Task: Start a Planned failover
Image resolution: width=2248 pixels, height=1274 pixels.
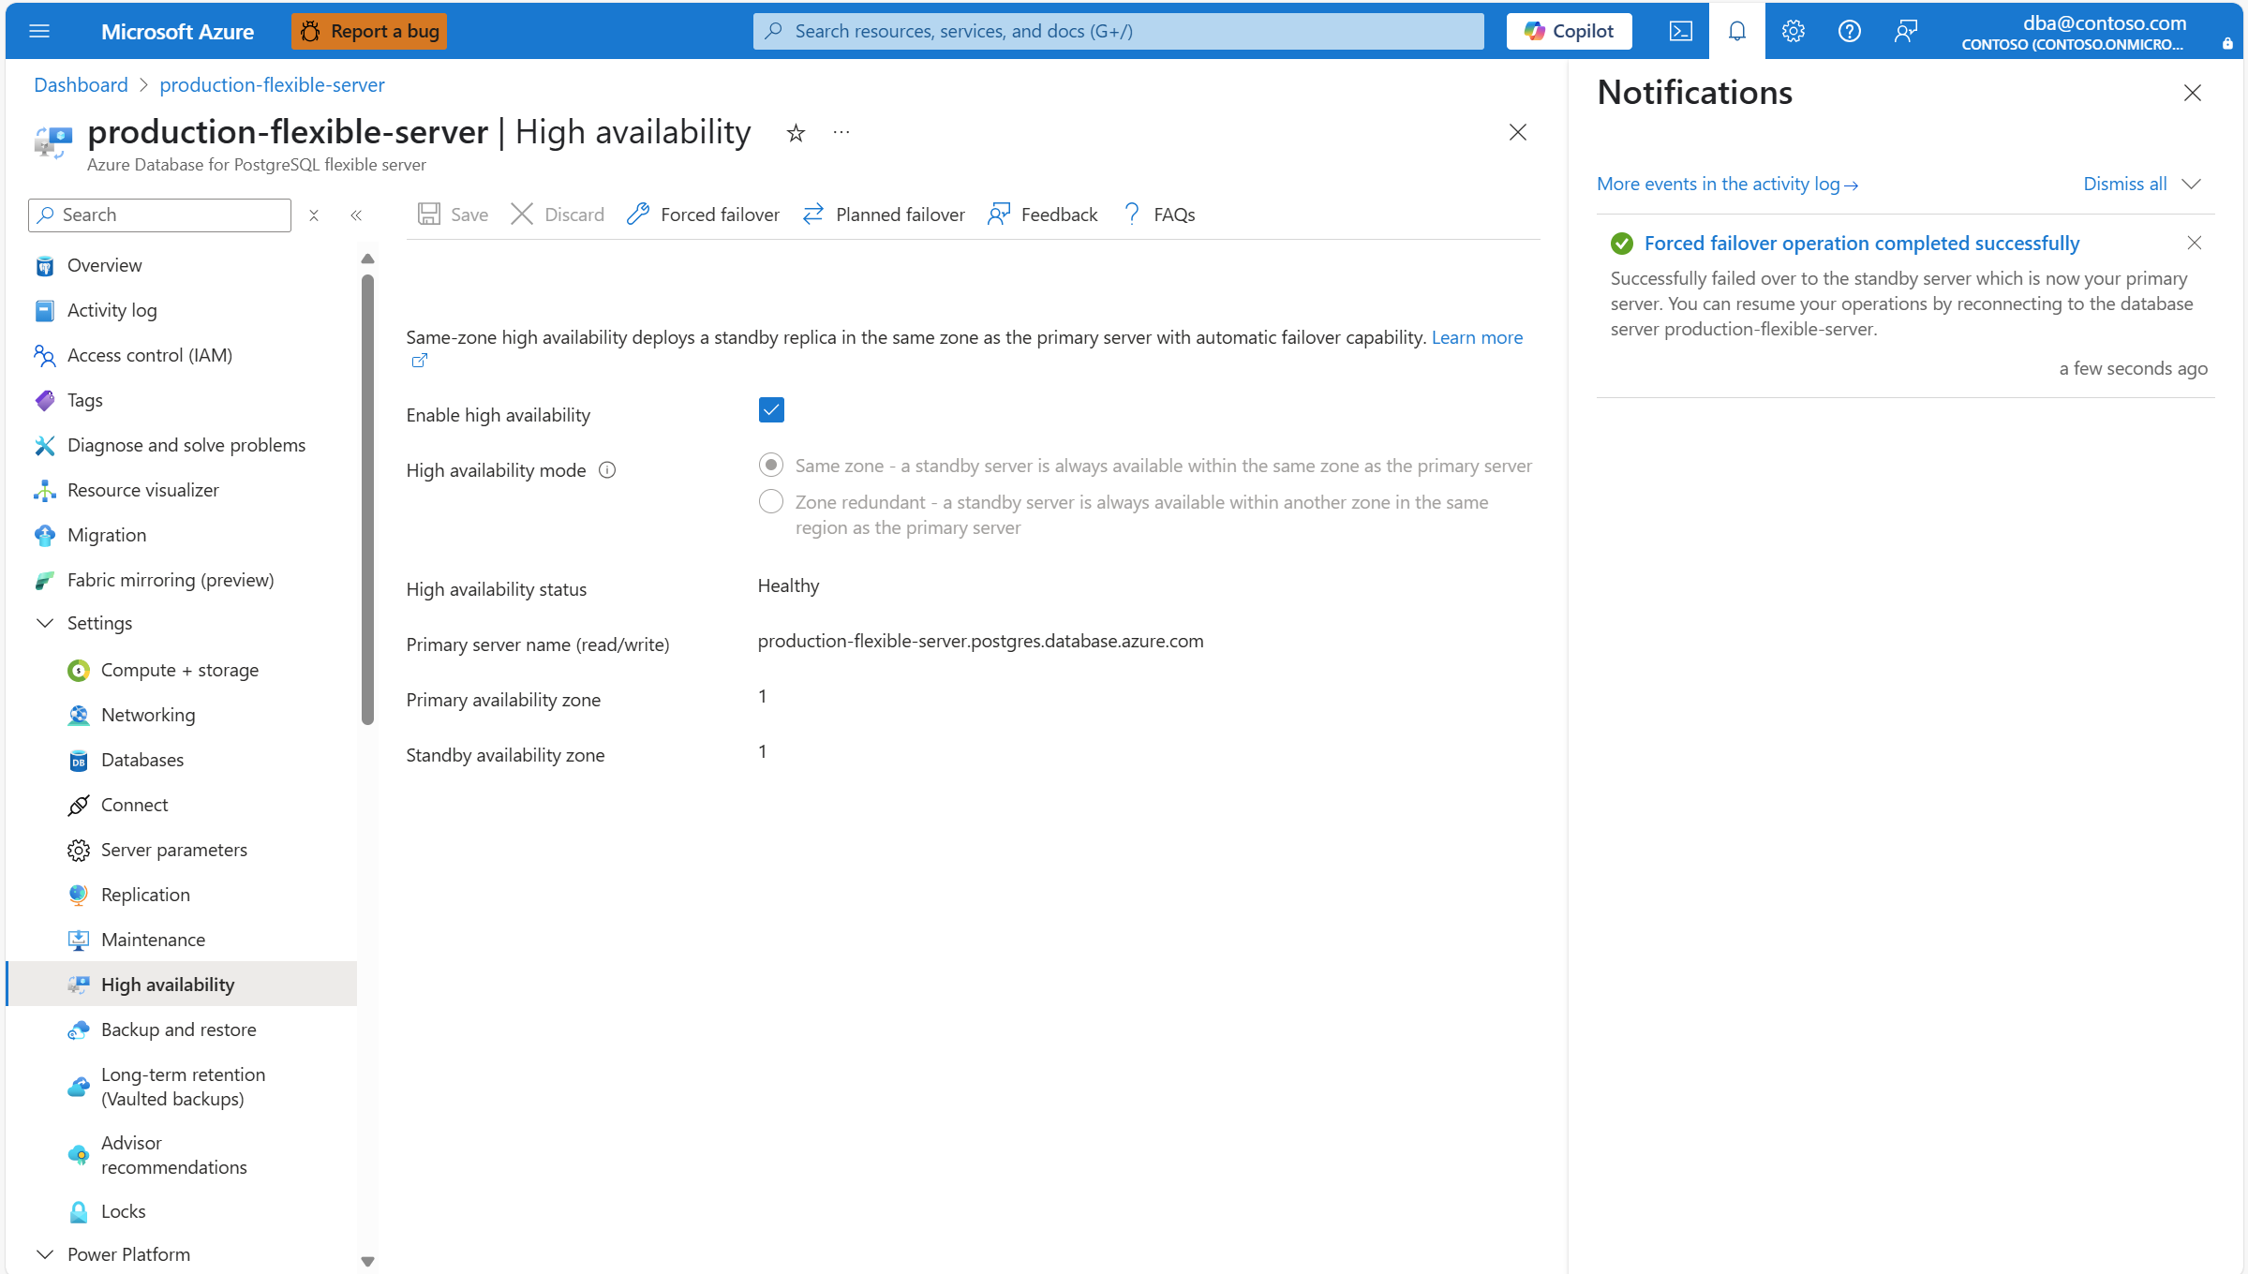Action: pos(884,215)
